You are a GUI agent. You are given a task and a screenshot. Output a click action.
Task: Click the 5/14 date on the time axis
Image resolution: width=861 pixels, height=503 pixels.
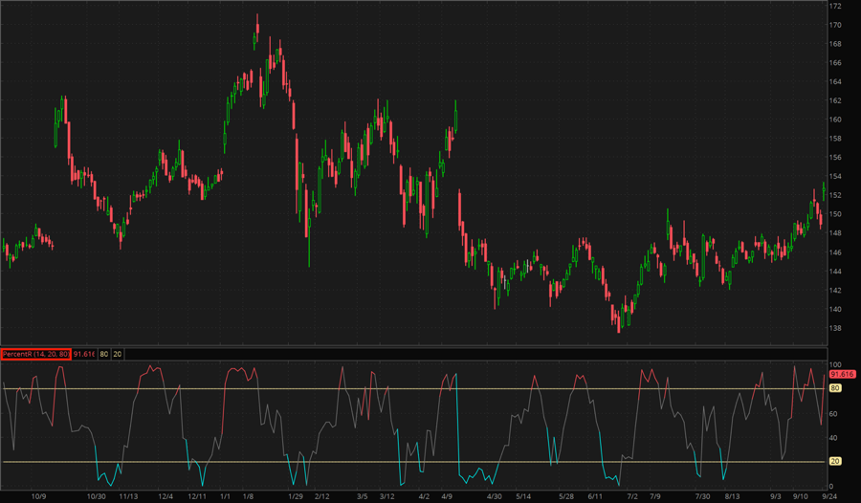522,496
